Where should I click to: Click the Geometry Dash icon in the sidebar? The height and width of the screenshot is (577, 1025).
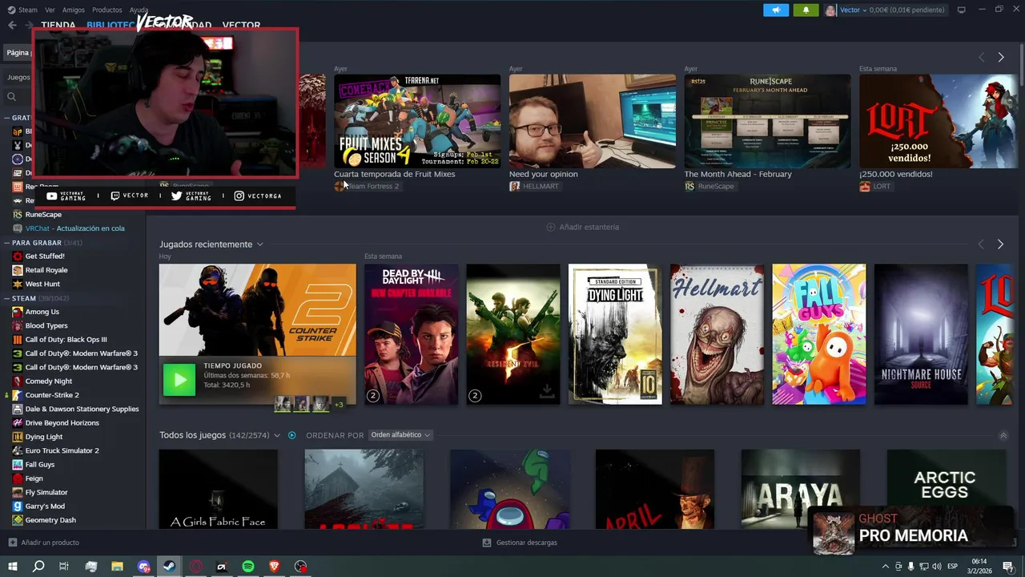coord(18,520)
